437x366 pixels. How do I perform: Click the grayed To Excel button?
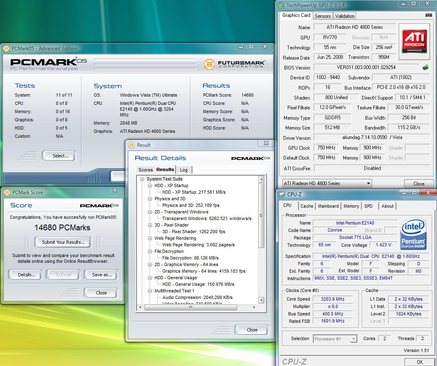(63, 275)
